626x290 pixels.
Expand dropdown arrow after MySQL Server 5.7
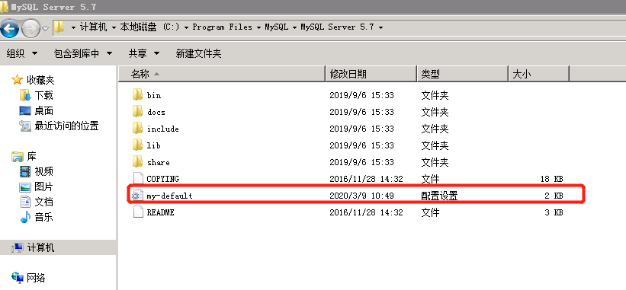click(x=380, y=28)
